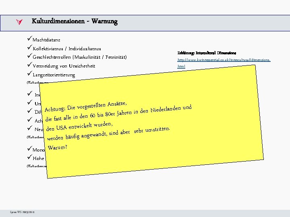Click 'Kollektivismus / Individualismus' bullet text
This screenshot has height=217, width=290.
click(x=67, y=49)
